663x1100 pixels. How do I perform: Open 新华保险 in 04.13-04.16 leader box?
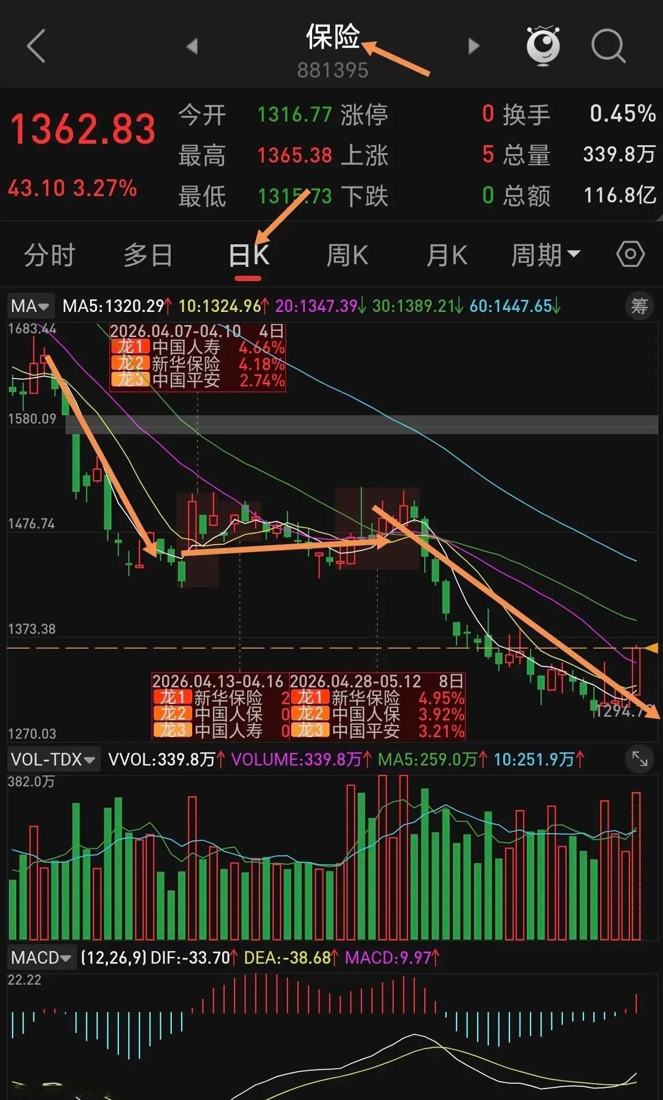[x=228, y=698]
